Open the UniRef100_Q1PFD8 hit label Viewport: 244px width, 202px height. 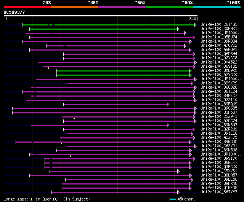[219, 188]
